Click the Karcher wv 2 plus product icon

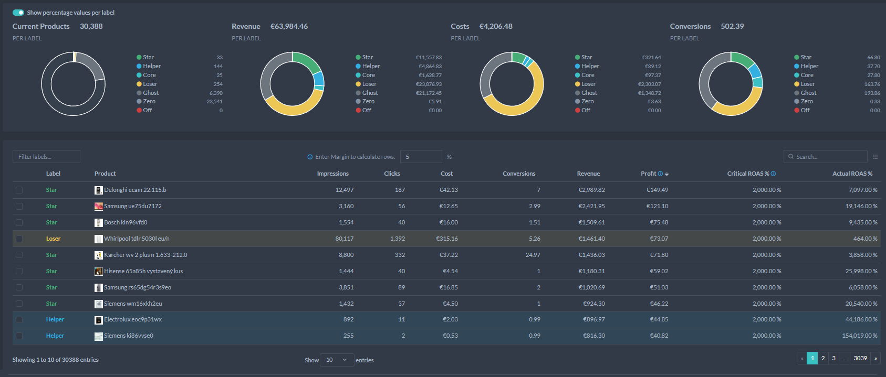click(98, 255)
